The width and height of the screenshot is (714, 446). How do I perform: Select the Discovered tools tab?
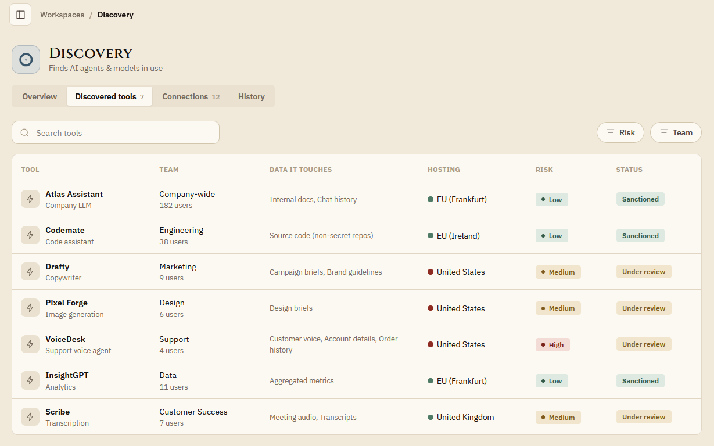[x=109, y=96]
